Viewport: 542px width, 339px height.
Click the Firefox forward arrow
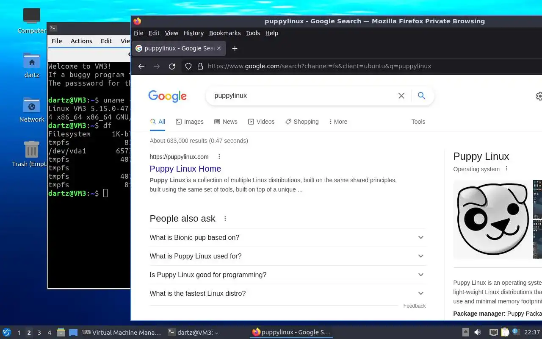click(157, 66)
